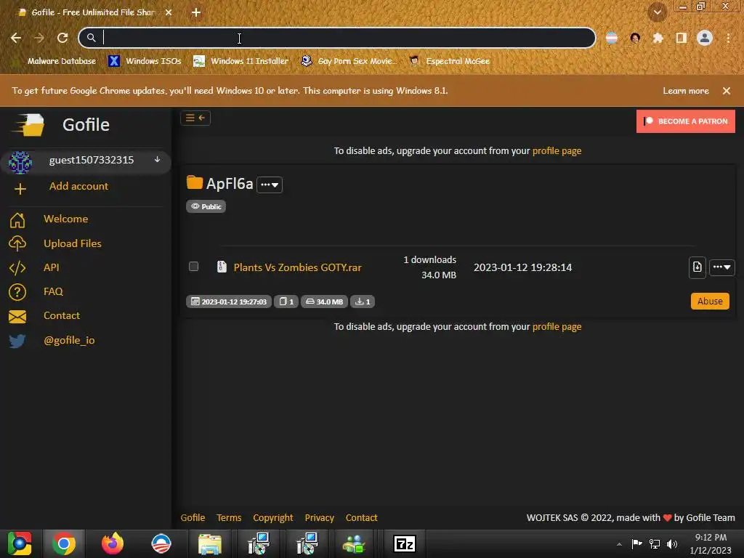
Task: Open 7-Zip from the taskbar
Action: (x=404, y=543)
